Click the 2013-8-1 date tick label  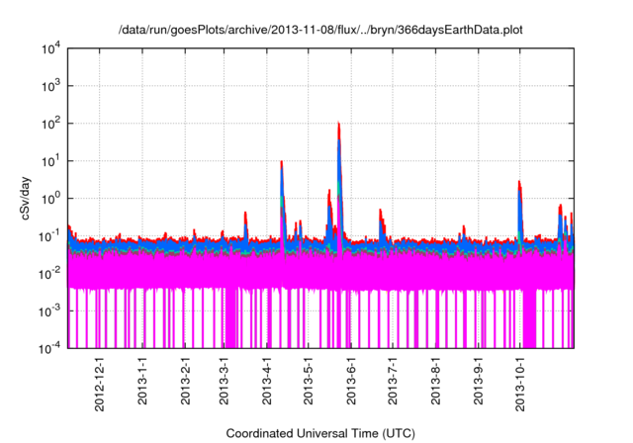(x=435, y=381)
